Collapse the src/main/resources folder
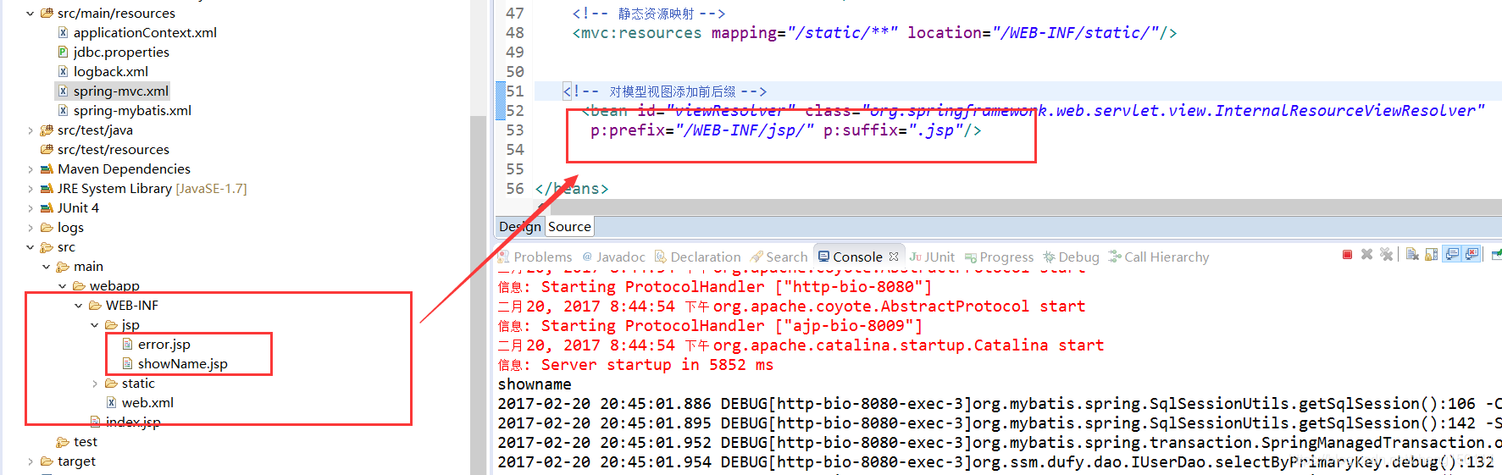This screenshot has width=1502, height=475. coord(30,14)
